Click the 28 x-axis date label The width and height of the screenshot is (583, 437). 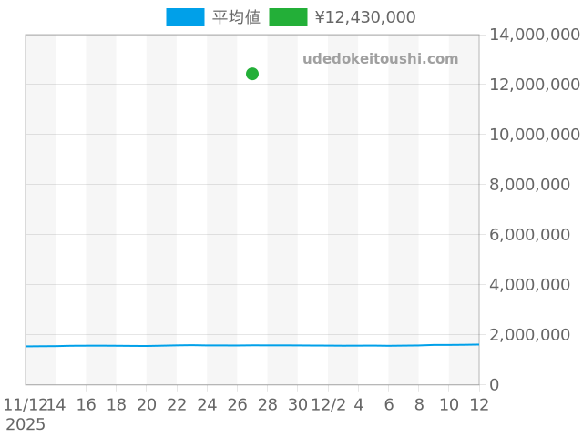[267, 404]
